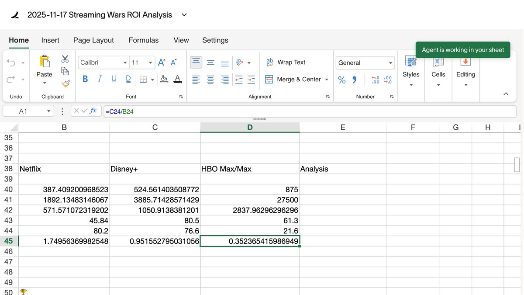Click the insert function fx icon
Viewport: 524px width, 295px height.
(x=93, y=111)
